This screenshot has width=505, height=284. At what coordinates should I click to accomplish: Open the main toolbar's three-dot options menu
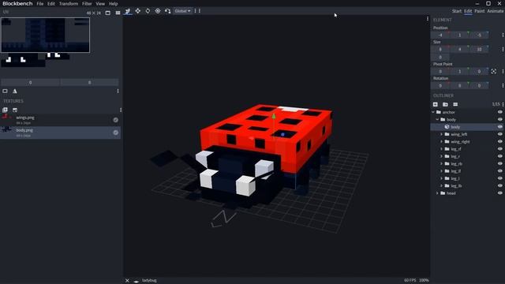tap(200, 11)
